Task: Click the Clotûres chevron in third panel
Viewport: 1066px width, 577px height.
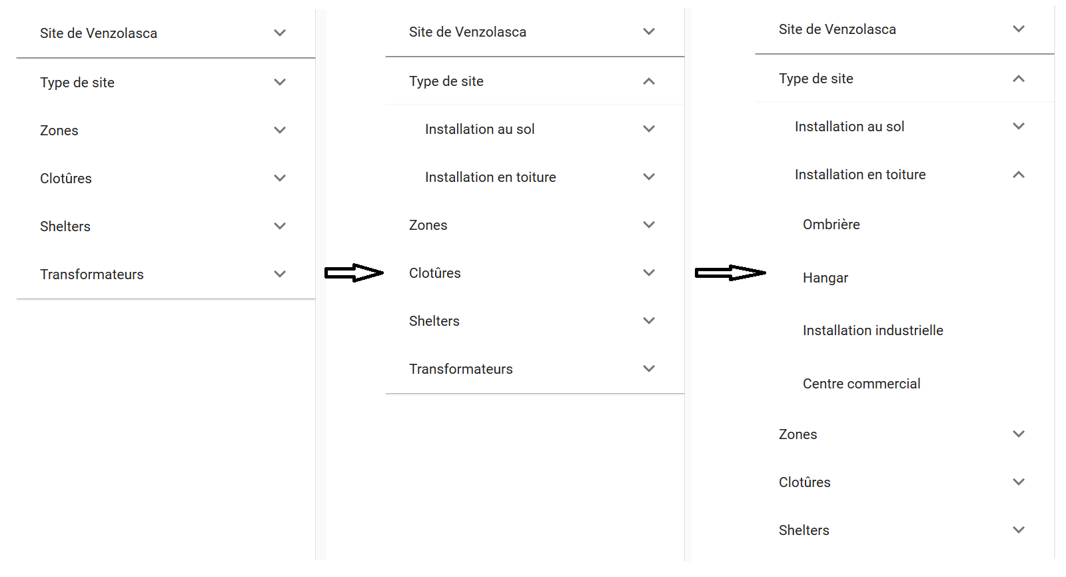Action: tap(1018, 482)
